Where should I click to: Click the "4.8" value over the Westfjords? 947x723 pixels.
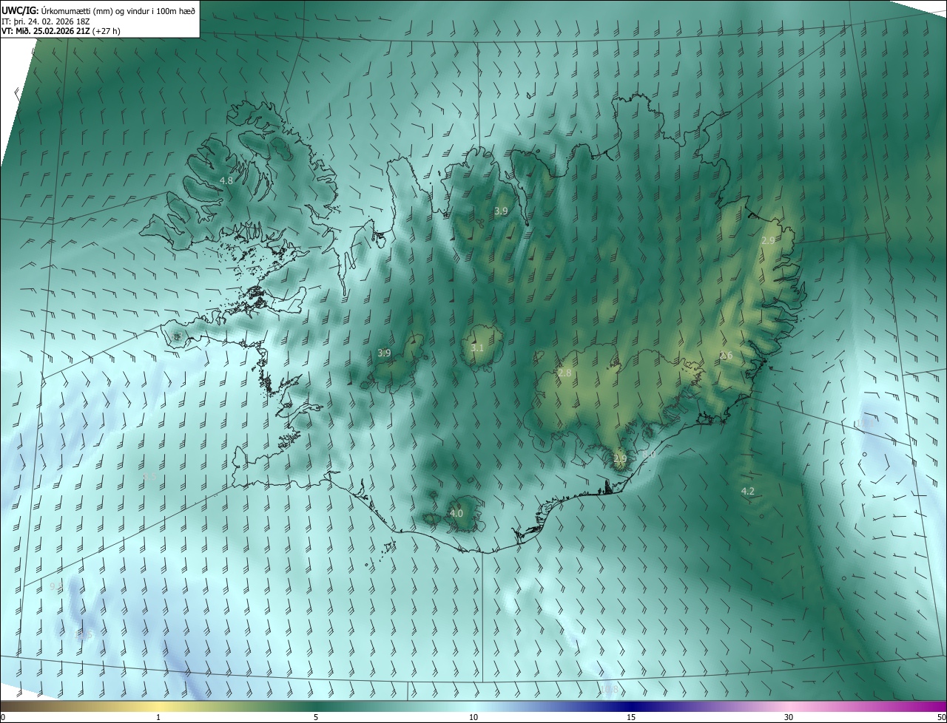click(226, 180)
